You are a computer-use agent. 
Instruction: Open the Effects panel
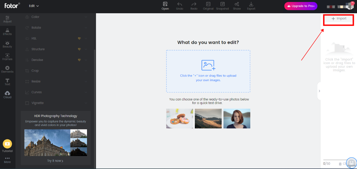[7, 32]
